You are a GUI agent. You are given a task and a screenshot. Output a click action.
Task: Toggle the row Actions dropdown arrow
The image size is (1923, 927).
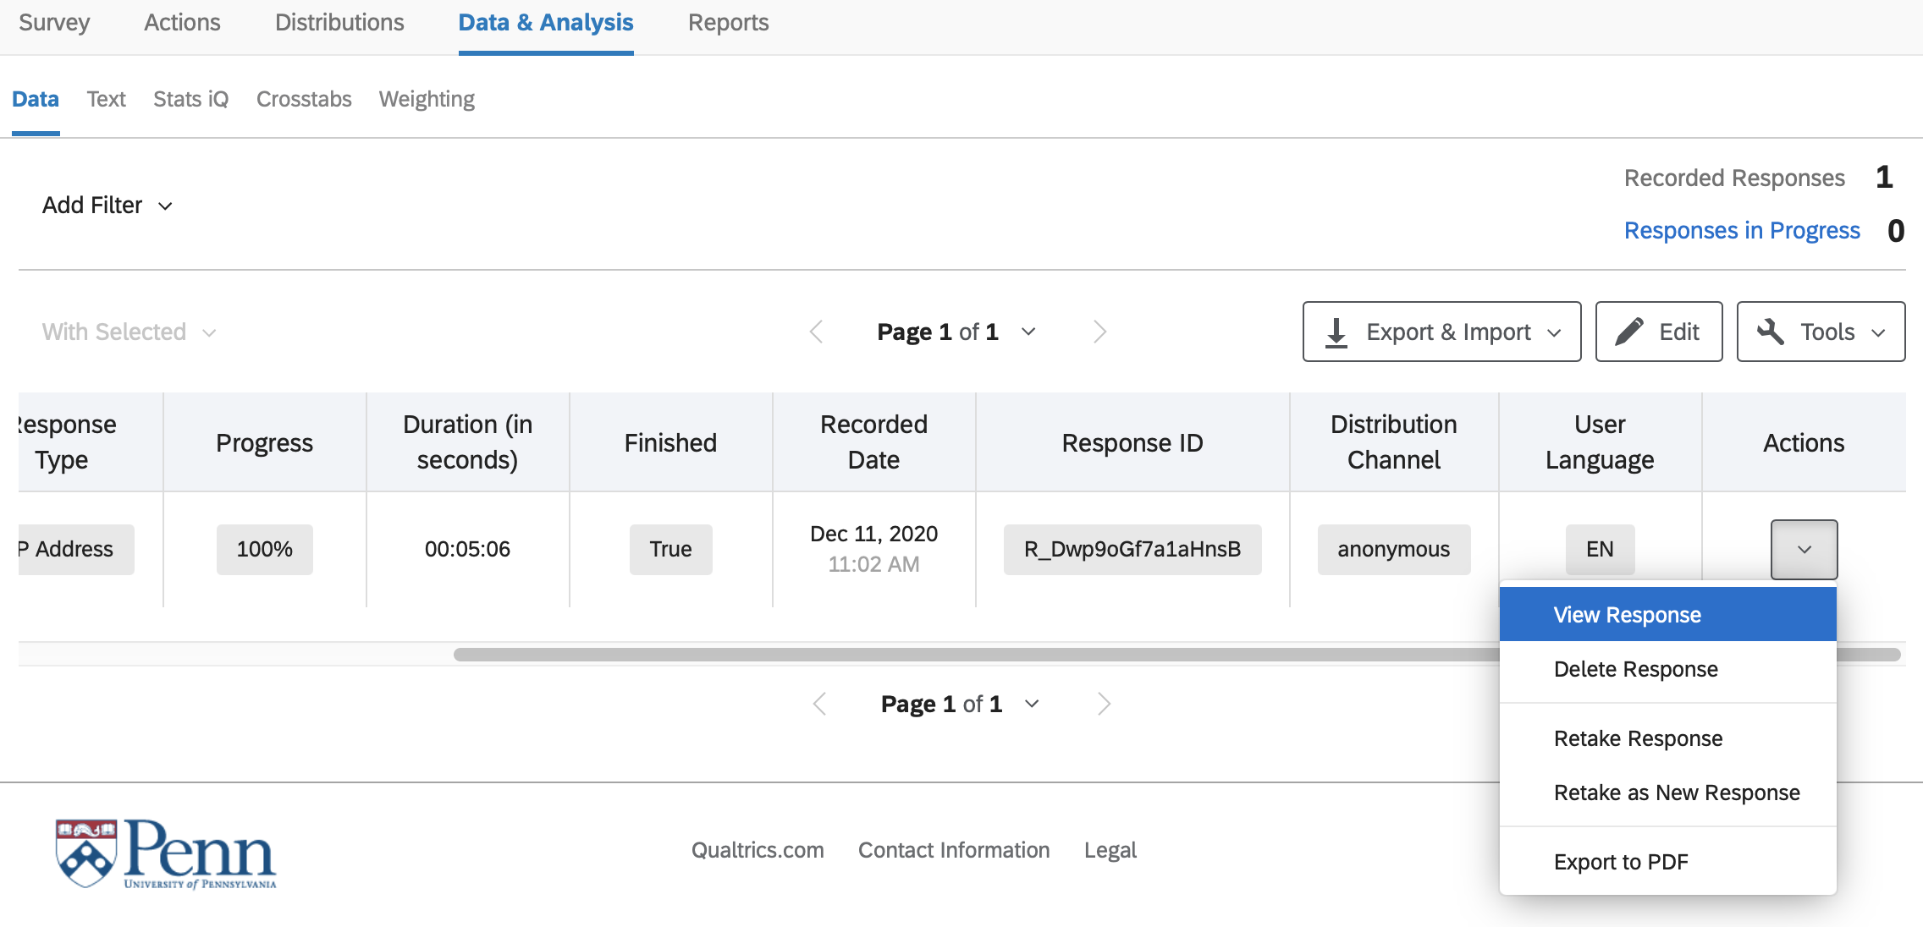(1804, 549)
